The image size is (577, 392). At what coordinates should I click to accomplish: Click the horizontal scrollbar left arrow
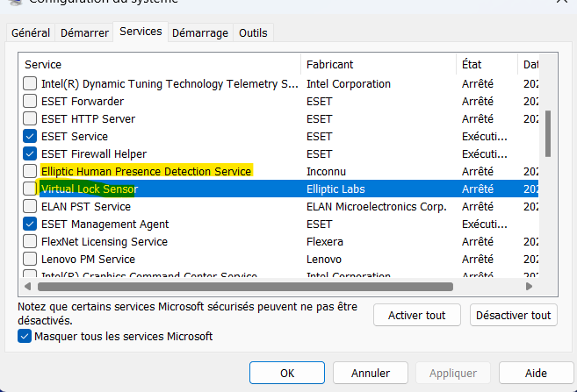[x=27, y=286]
